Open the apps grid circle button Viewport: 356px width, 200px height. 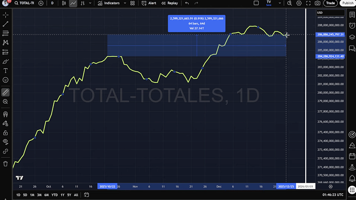coord(352,190)
